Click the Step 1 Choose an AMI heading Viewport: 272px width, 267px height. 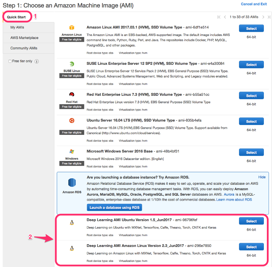68,5
